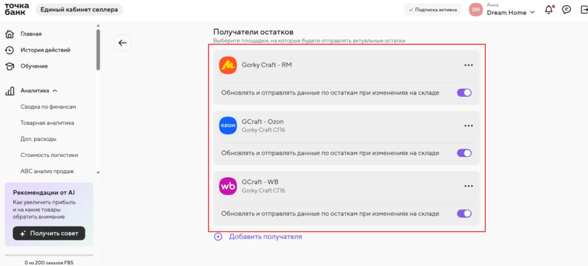Image resolution: width=588 pixels, height=266 pixels.
Task: Open Товарная аналитика
Action: (47, 123)
